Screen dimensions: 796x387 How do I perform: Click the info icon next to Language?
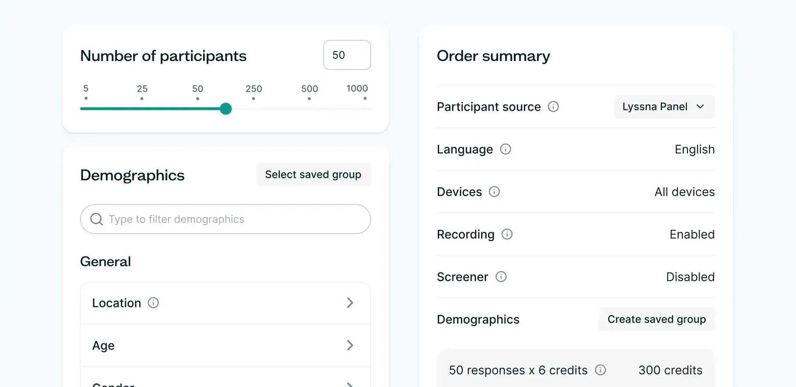pos(505,149)
